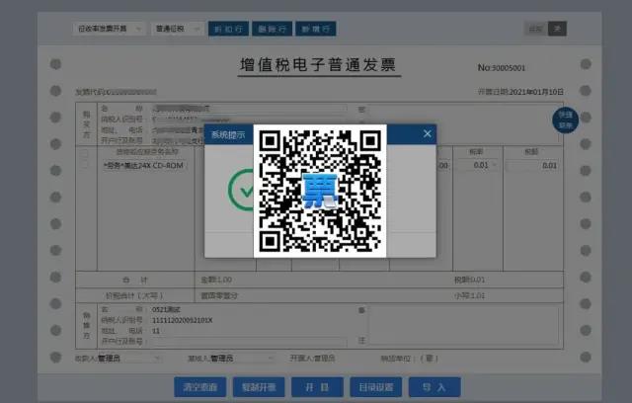The image size is (632, 403).
Task: Click the invoice title 增值税电子普通发票
Action: click(x=318, y=65)
